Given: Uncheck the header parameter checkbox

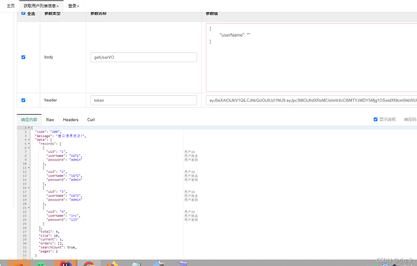Looking at the screenshot, I should pos(23,100).
